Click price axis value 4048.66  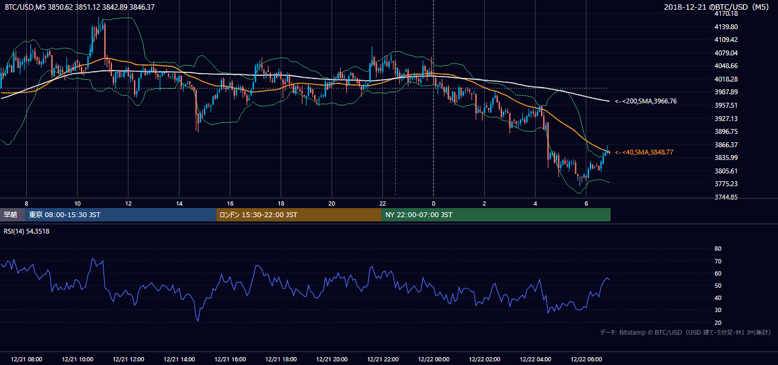pos(726,66)
